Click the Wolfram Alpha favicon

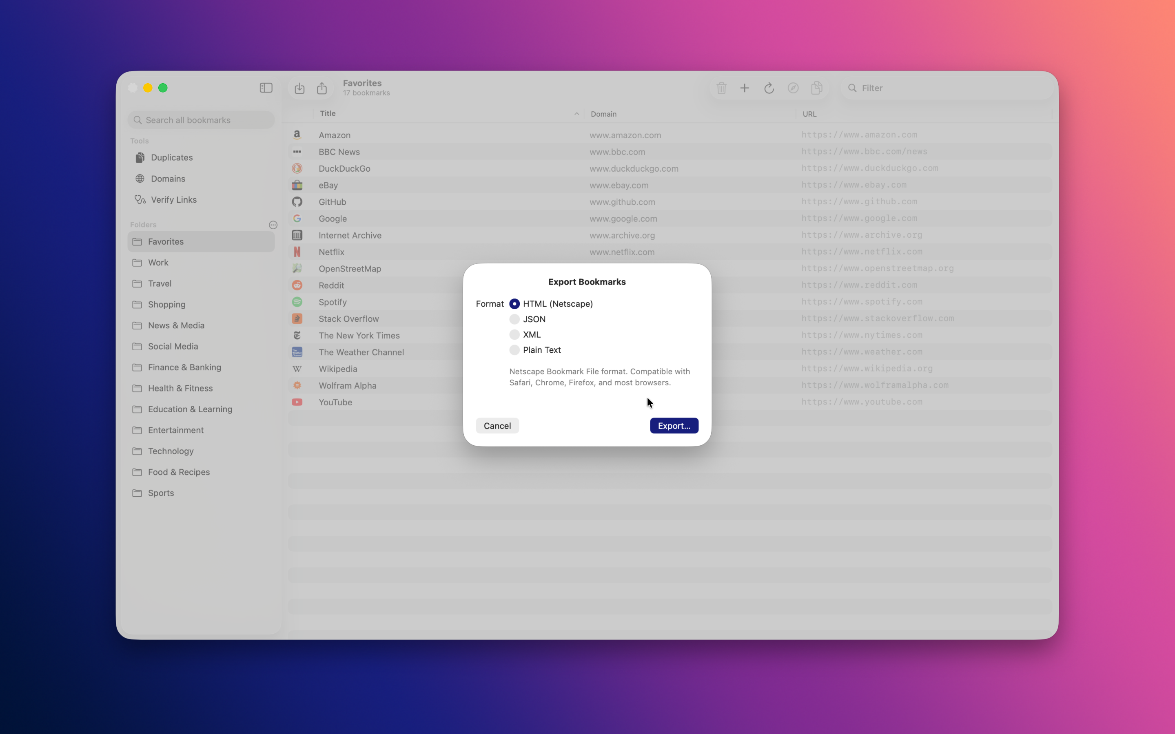[x=297, y=385]
